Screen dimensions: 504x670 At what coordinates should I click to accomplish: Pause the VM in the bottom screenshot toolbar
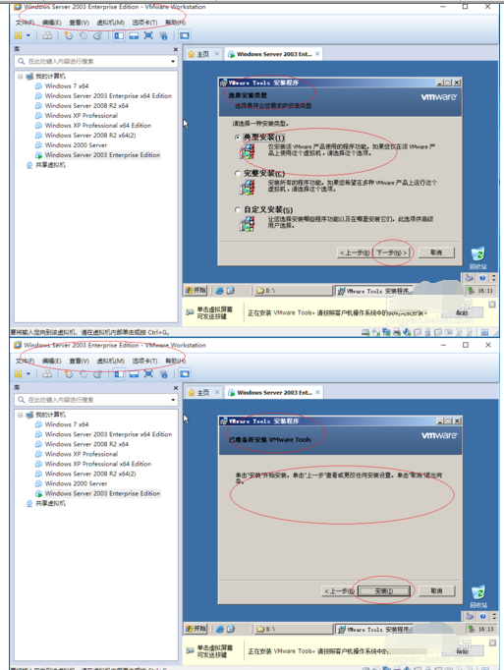(x=19, y=374)
